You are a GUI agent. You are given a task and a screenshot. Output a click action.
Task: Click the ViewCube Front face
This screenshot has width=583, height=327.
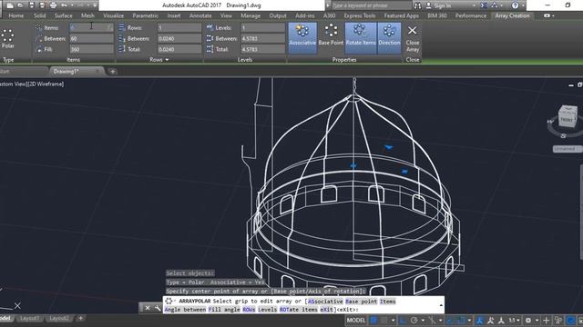[567, 119]
